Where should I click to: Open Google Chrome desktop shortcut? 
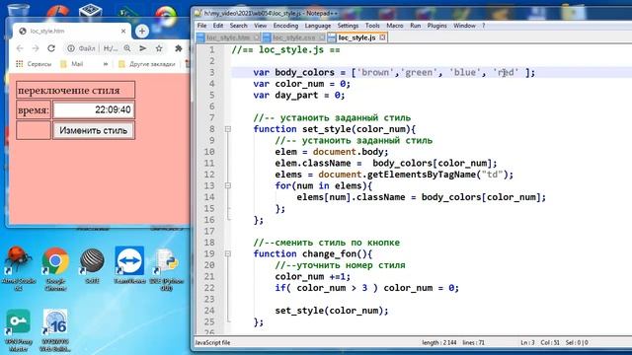[x=55, y=269]
